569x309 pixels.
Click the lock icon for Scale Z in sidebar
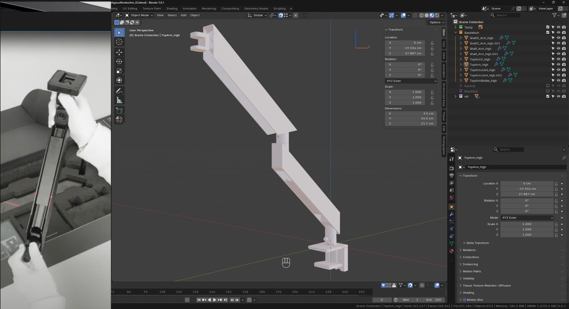(432, 103)
